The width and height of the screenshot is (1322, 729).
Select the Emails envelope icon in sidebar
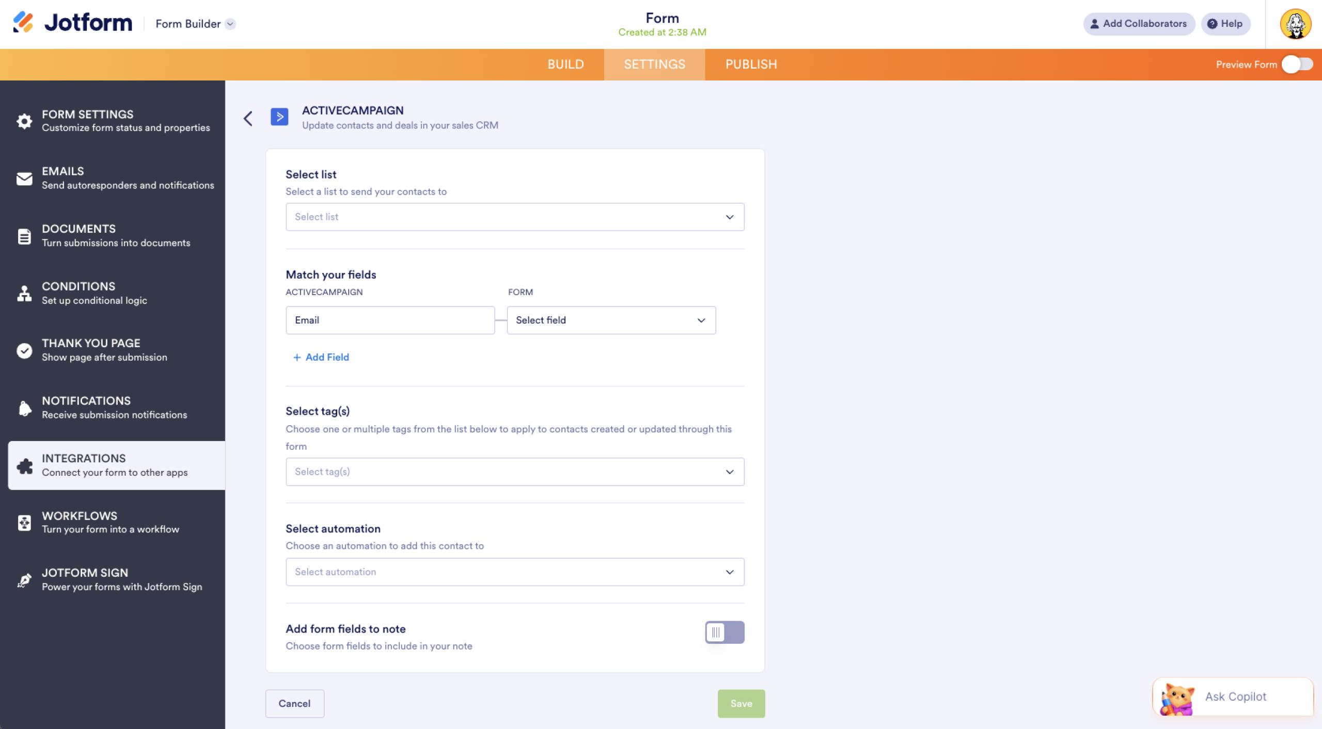pos(24,178)
